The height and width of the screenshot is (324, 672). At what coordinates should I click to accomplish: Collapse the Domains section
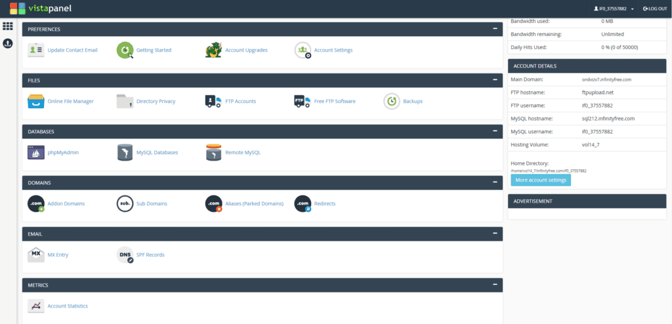pos(495,182)
